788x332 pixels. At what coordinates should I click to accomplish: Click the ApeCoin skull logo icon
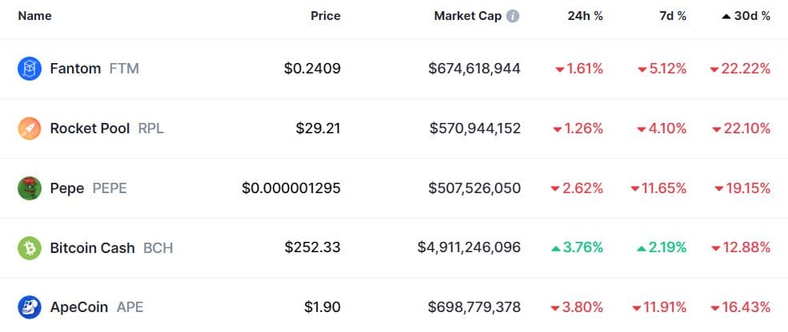[x=29, y=307]
